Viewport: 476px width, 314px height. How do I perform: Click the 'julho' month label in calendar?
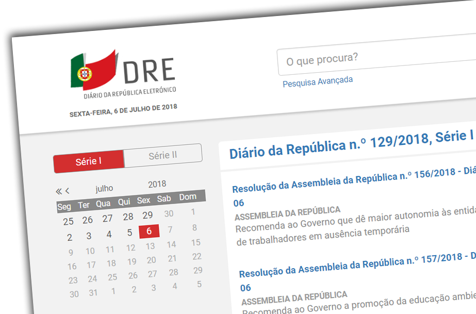coord(104,188)
